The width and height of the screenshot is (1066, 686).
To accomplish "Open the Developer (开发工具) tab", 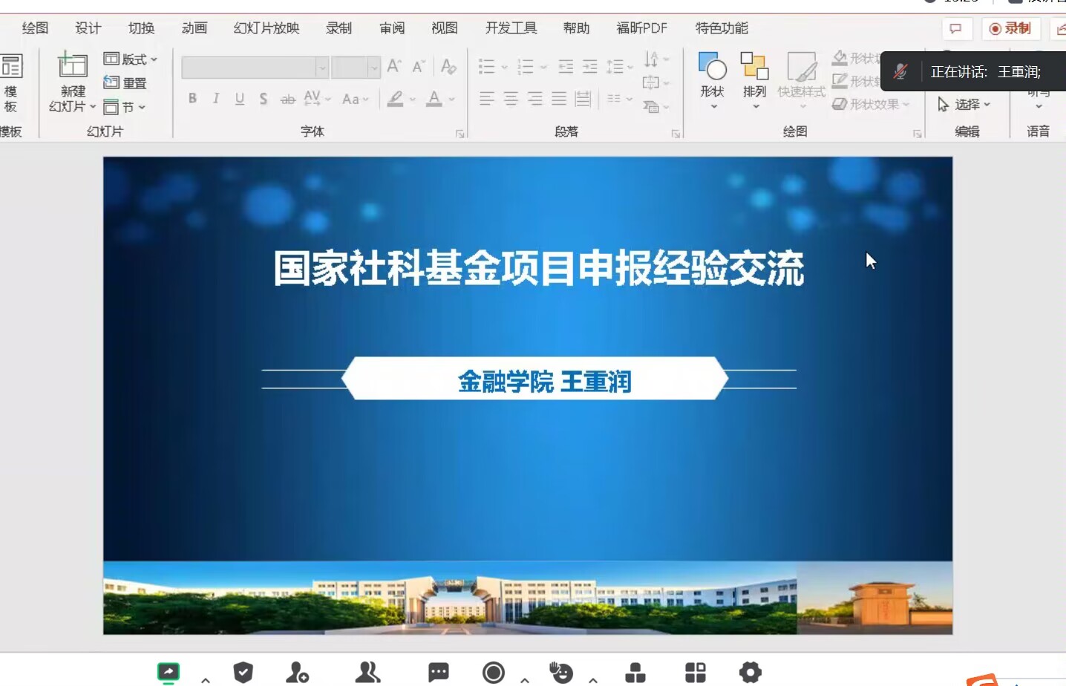I will [x=511, y=28].
